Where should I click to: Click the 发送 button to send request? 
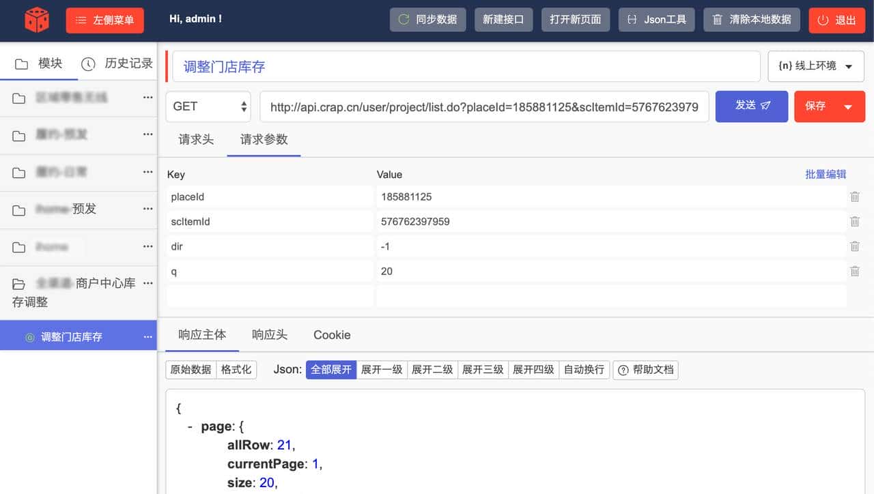751,106
